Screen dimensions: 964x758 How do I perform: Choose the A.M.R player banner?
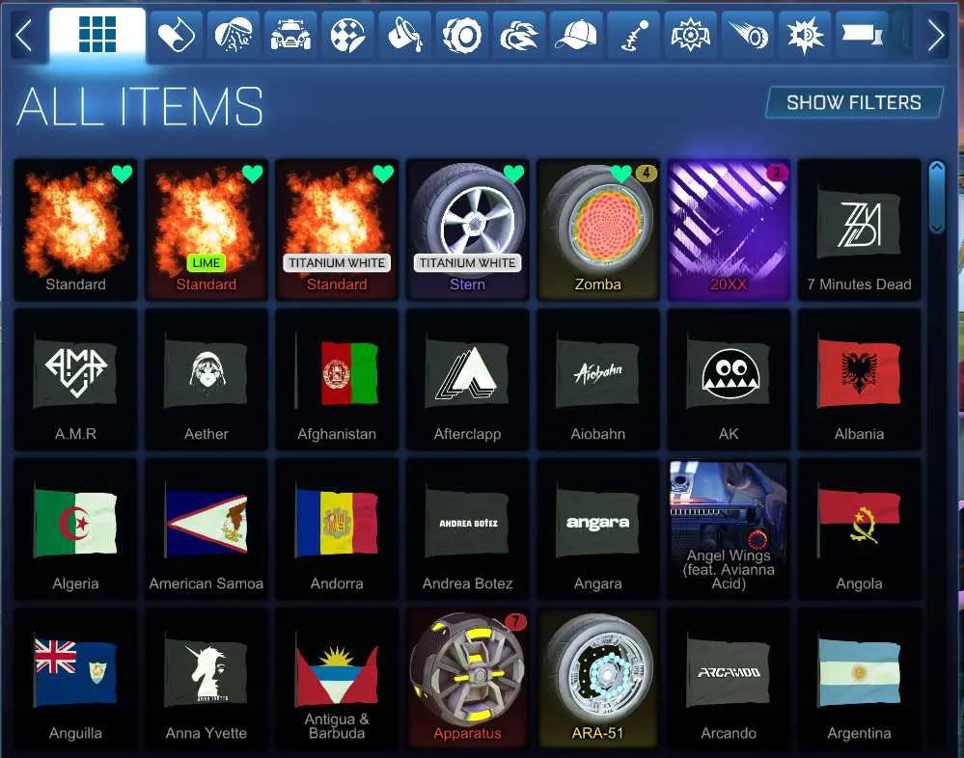coord(75,380)
